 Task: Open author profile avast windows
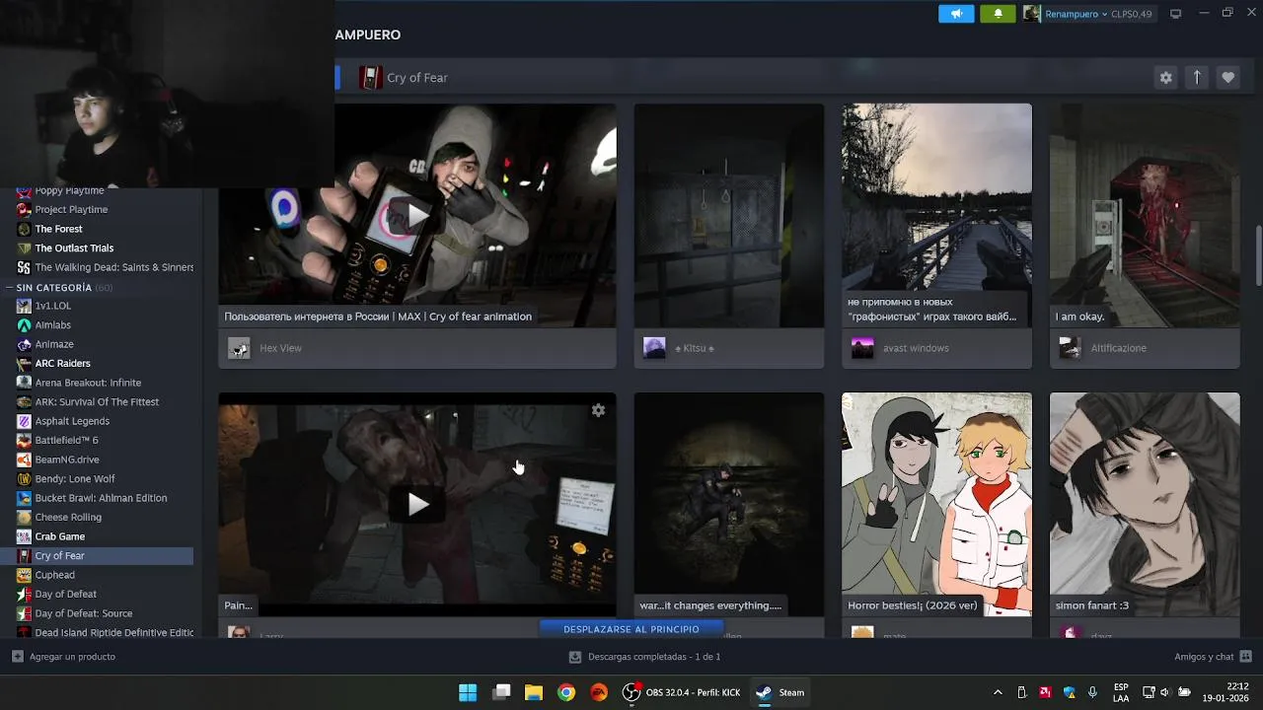pyautogui.click(x=916, y=348)
